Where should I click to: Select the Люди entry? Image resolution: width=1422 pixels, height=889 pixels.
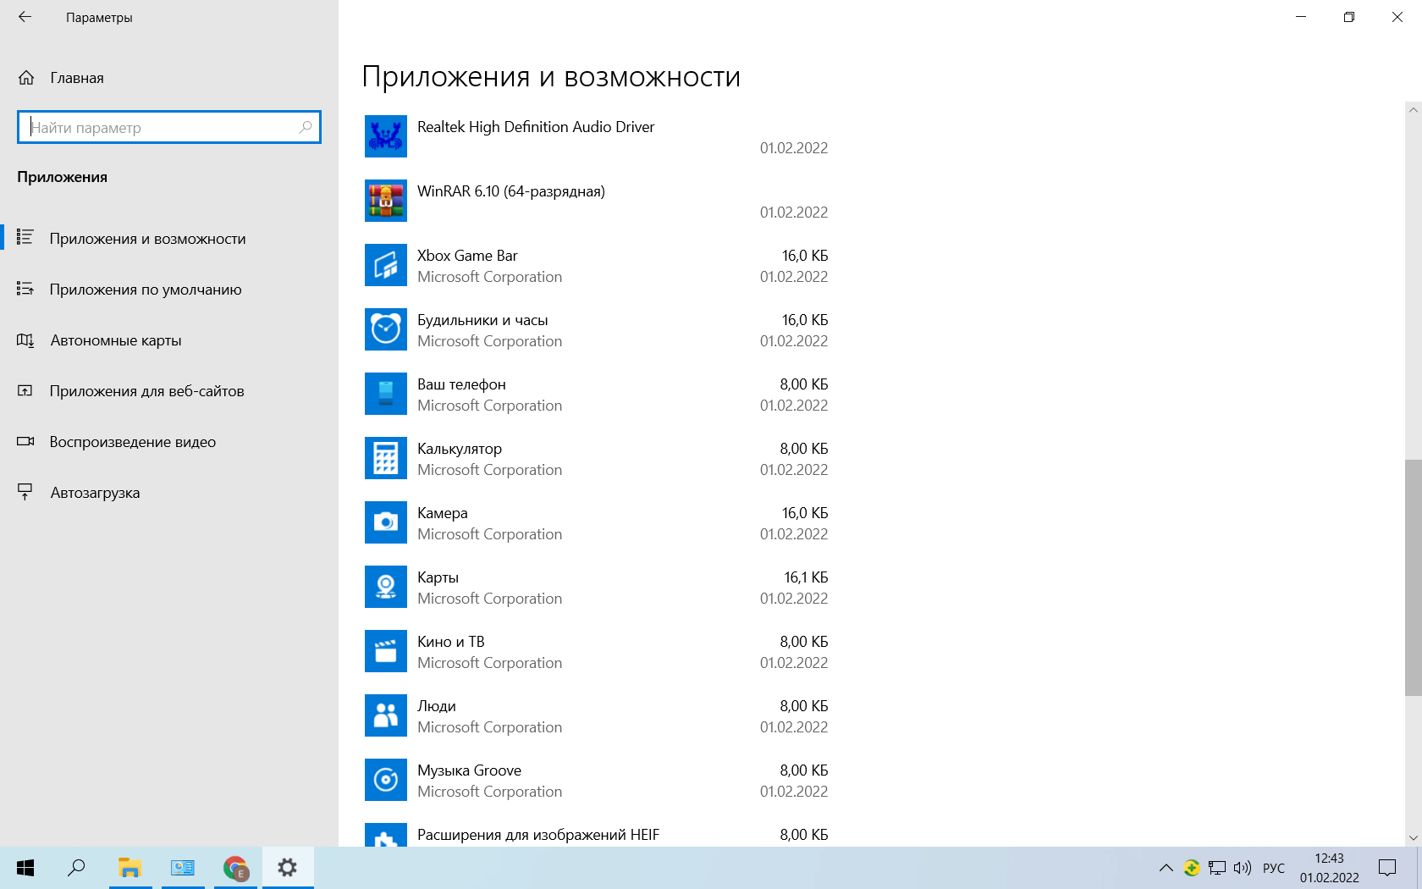tap(597, 715)
